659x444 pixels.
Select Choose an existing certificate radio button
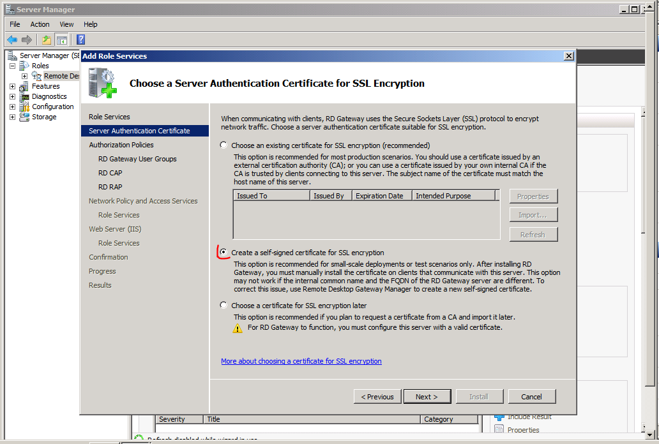point(223,145)
